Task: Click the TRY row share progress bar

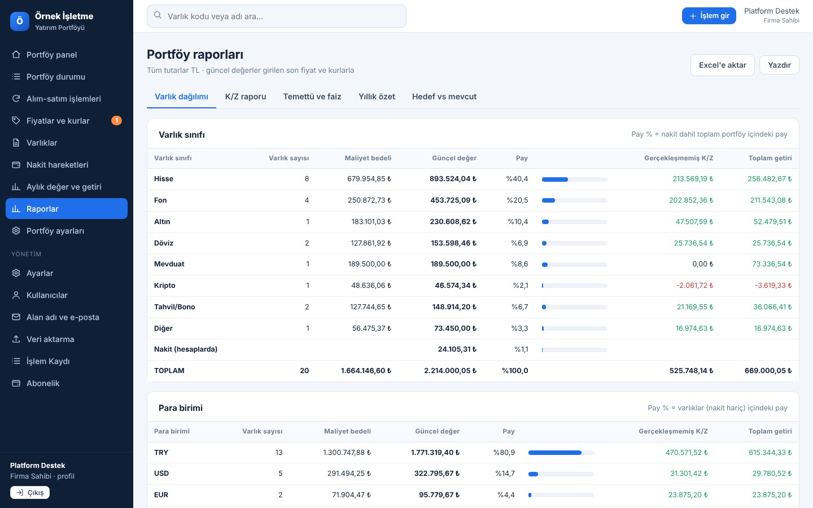Action: pos(561,453)
